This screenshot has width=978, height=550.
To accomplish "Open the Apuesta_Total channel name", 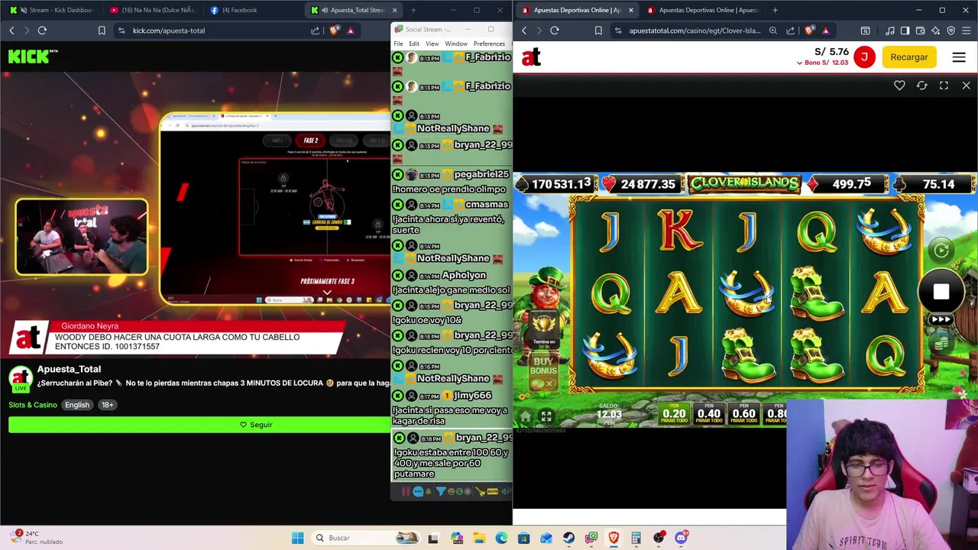I will (69, 369).
